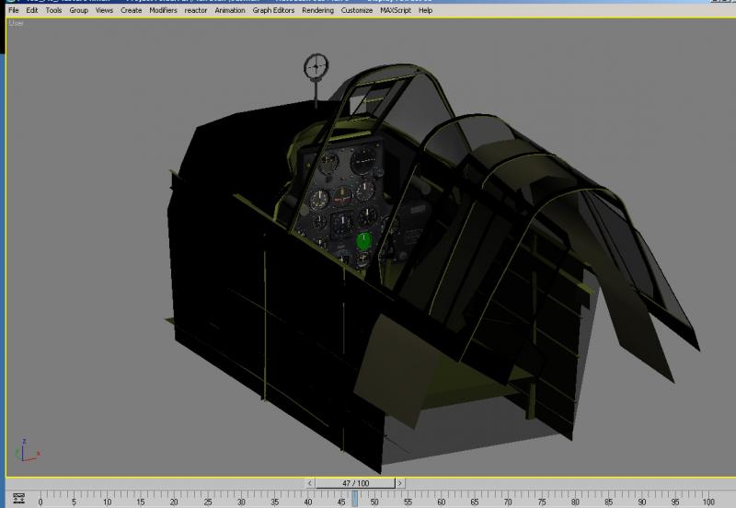The width and height of the screenshot is (736, 508).
Task: Click the 47 / 100 time slider
Action: click(x=355, y=483)
